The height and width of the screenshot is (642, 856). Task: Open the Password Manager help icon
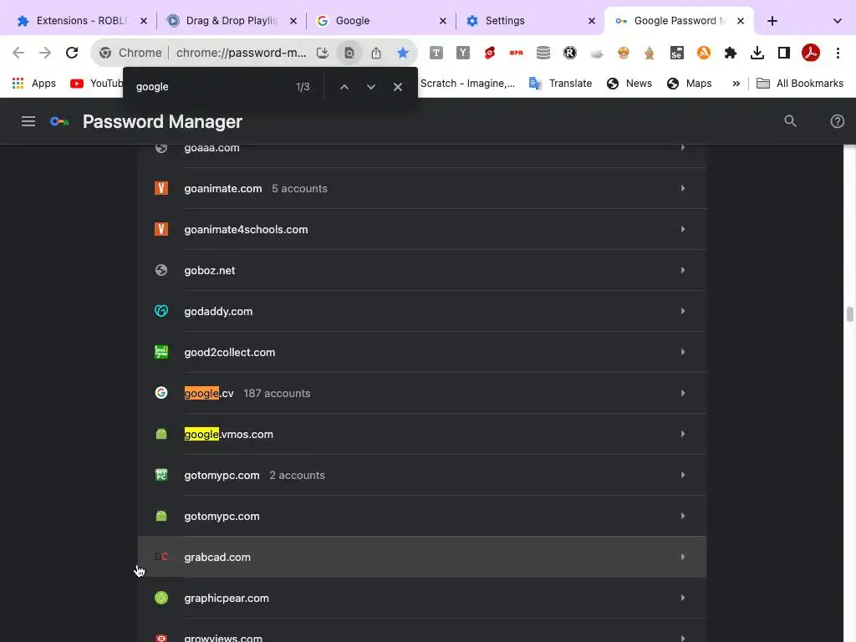(837, 121)
